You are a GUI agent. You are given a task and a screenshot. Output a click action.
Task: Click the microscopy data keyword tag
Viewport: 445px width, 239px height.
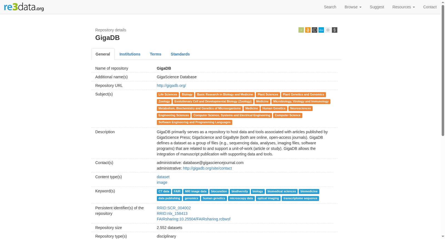pyautogui.click(x=241, y=198)
